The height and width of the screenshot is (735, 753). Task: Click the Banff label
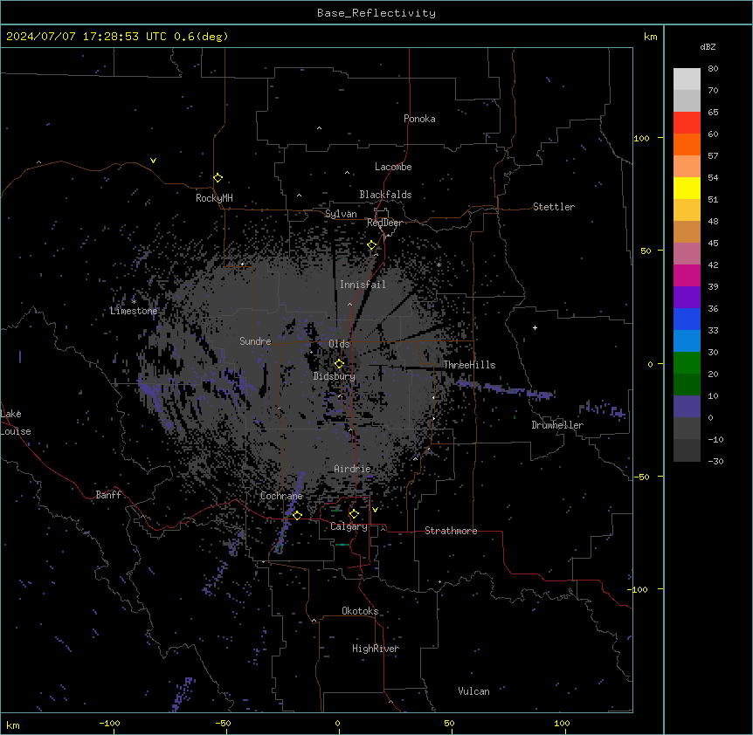[108, 495]
